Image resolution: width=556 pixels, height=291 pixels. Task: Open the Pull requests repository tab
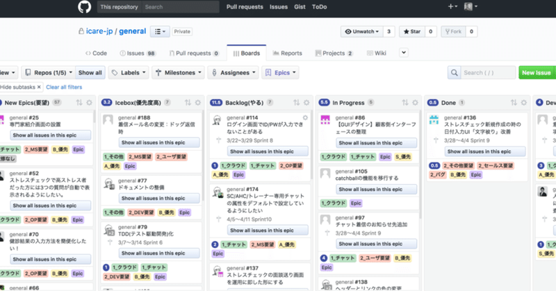pyautogui.click(x=194, y=53)
